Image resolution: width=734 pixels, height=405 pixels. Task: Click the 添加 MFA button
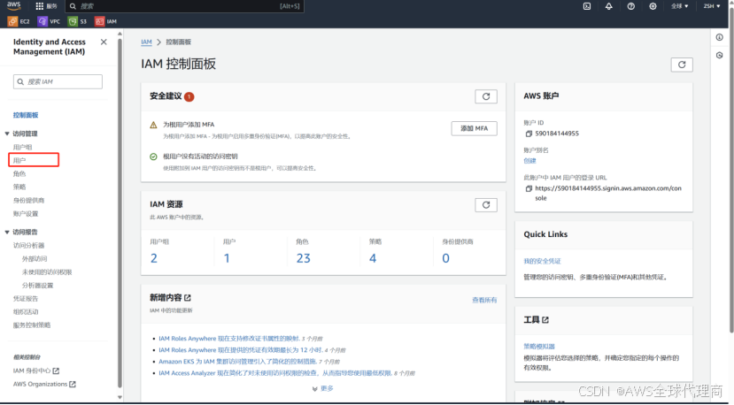(474, 128)
